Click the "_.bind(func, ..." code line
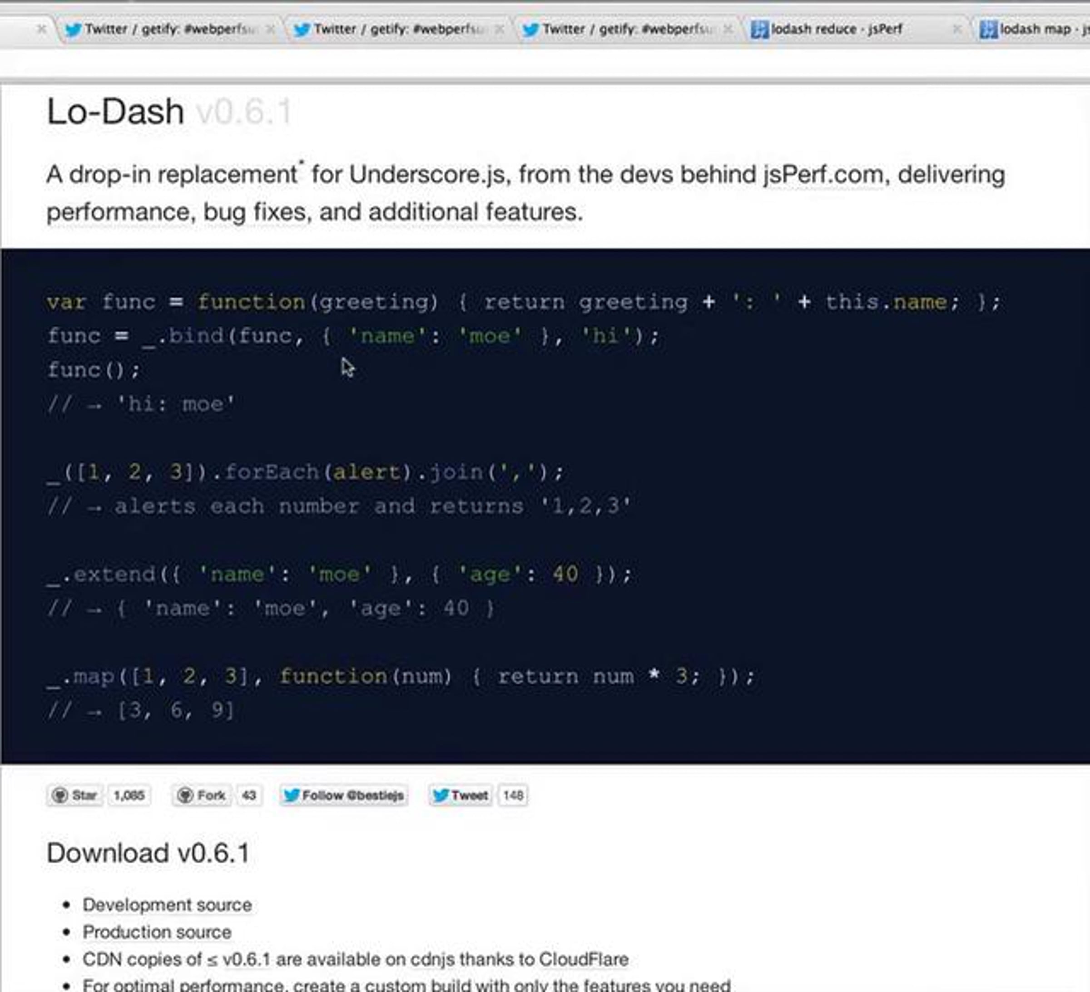Image resolution: width=1090 pixels, height=992 pixels. click(354, 337)
